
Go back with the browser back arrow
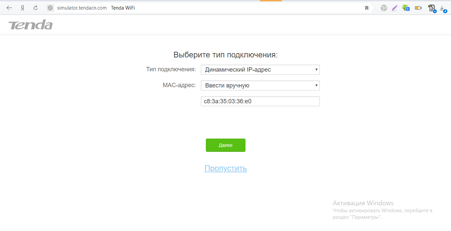(9, 8)
